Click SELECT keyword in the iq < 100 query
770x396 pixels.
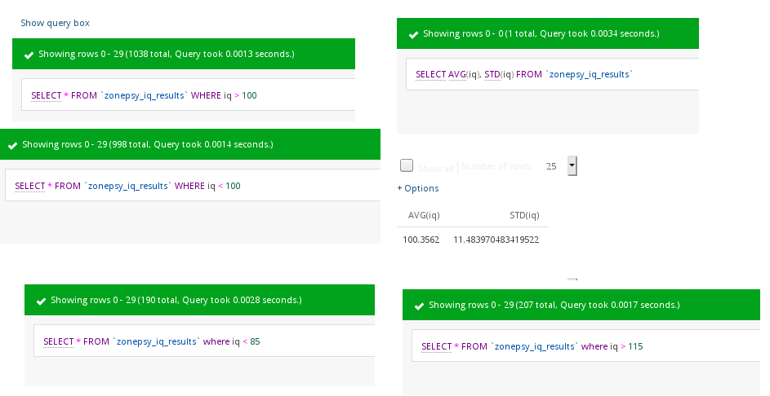tap(30, 186)
